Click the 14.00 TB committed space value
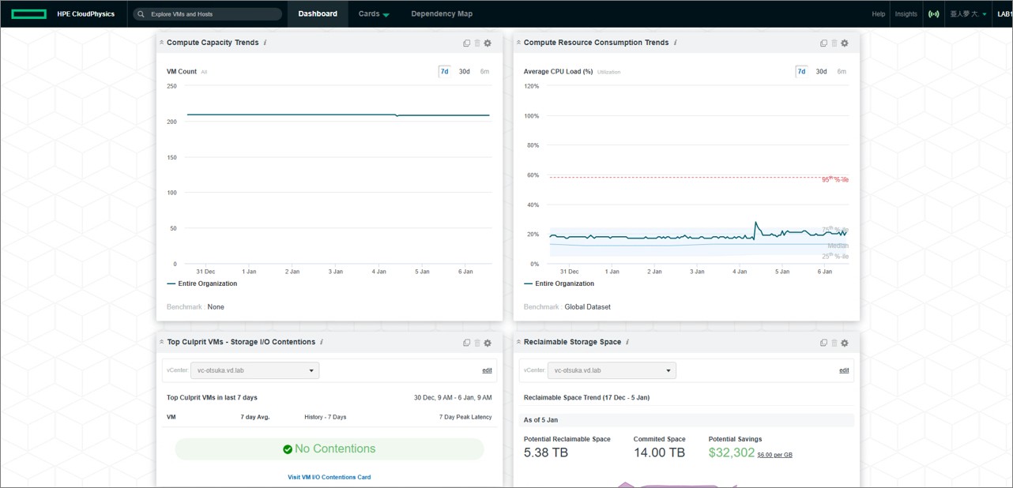The width and height of the screenshot is (1013, 488). 659,452
